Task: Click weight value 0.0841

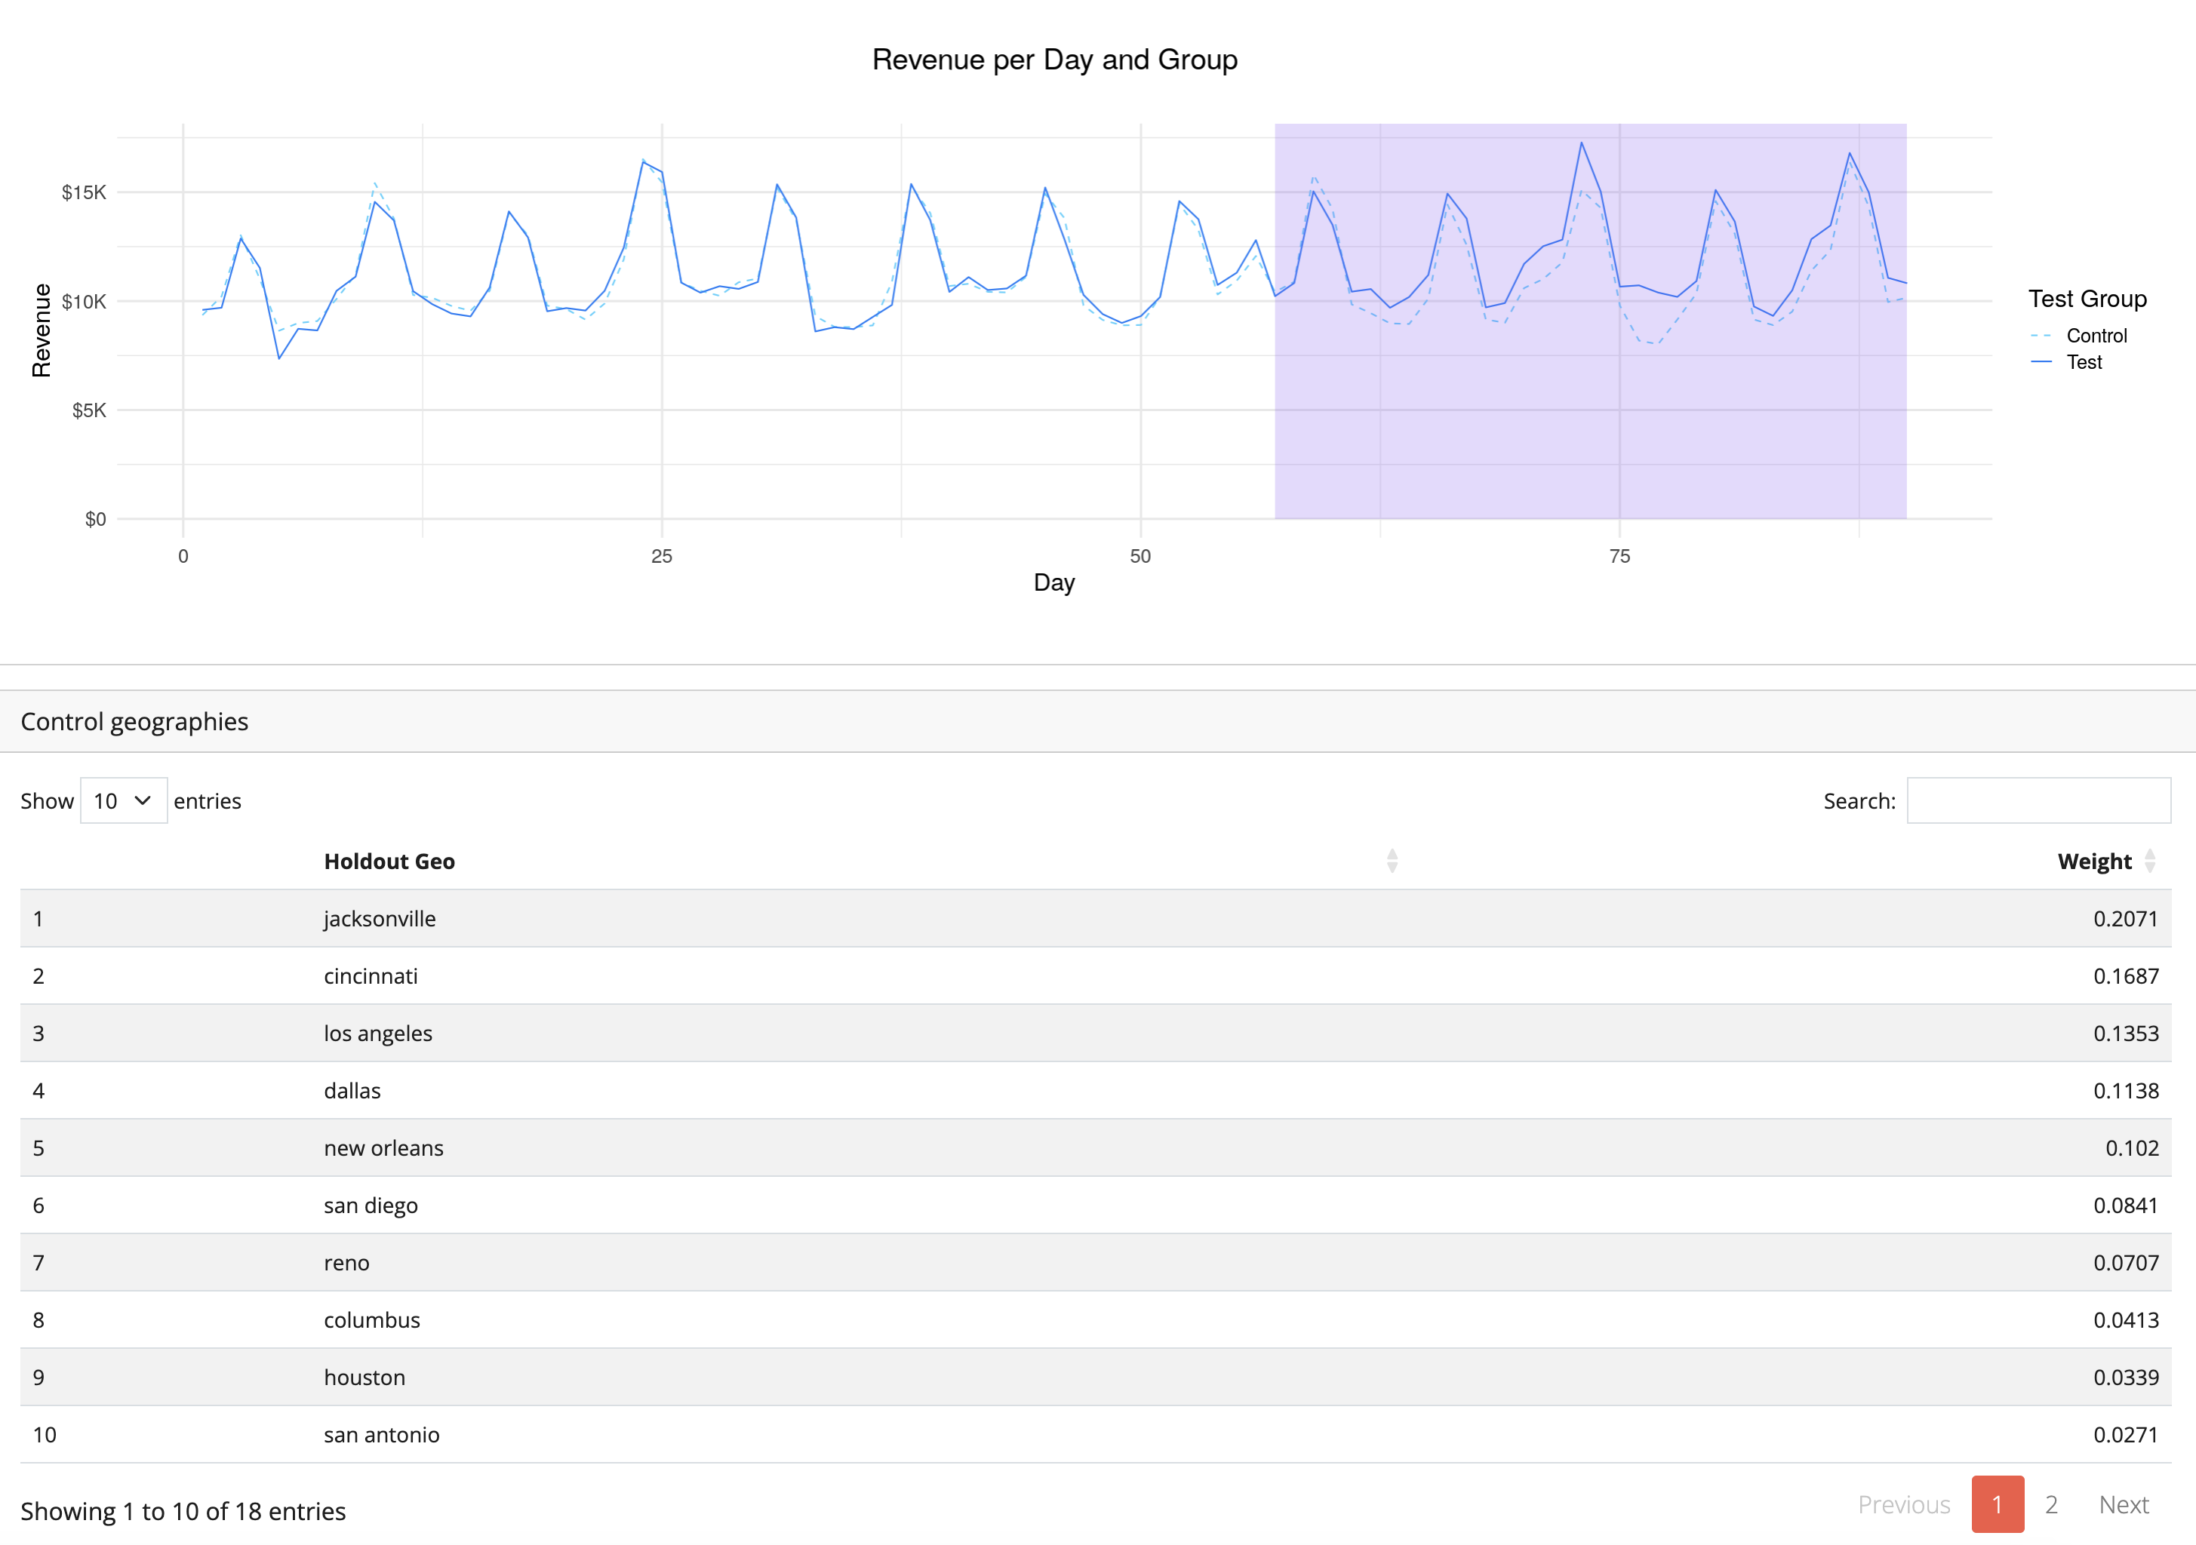Action: coord(2125,1206)
